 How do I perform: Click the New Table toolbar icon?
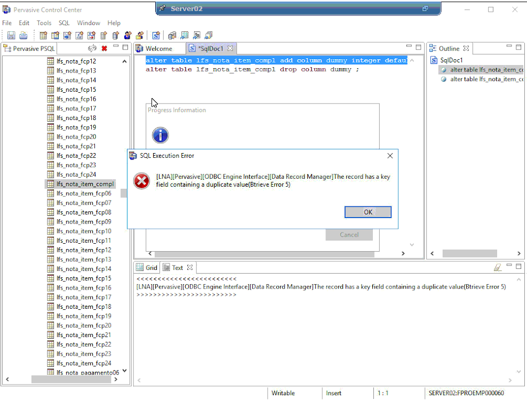tap(43, 35)
